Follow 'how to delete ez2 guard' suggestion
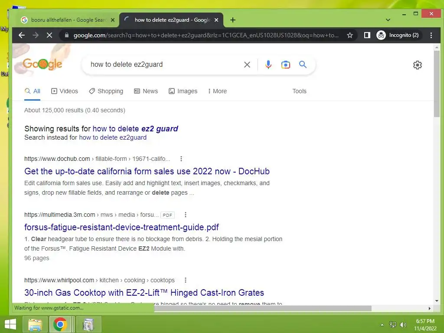This screenshot has height=333, width=444. pos(135,128)
